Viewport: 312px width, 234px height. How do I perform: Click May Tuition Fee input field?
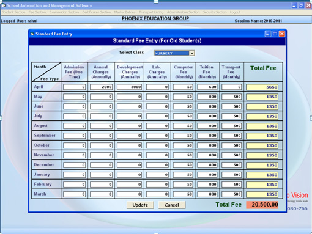(x=207, y=97)
